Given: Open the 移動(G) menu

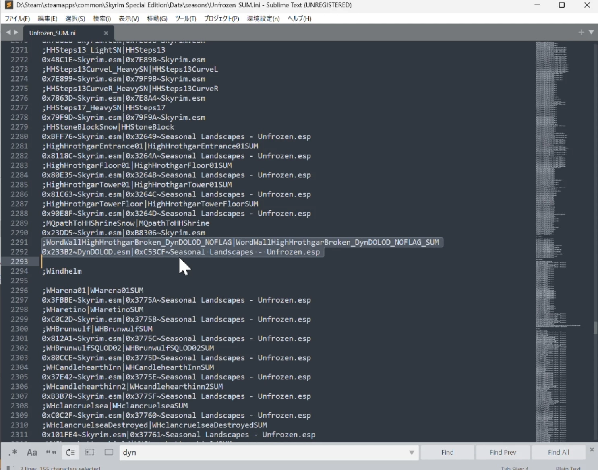Looking at the screenshot, I should [157, 19].
